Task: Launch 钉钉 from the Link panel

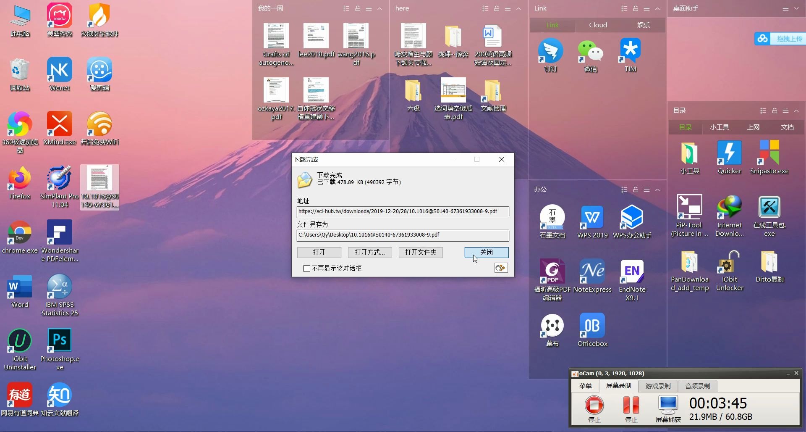Action: pos(551,55)
